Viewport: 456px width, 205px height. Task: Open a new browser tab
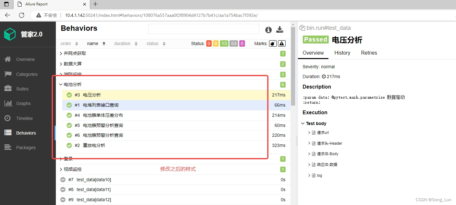pyautogui.click(x=95, y=4)
